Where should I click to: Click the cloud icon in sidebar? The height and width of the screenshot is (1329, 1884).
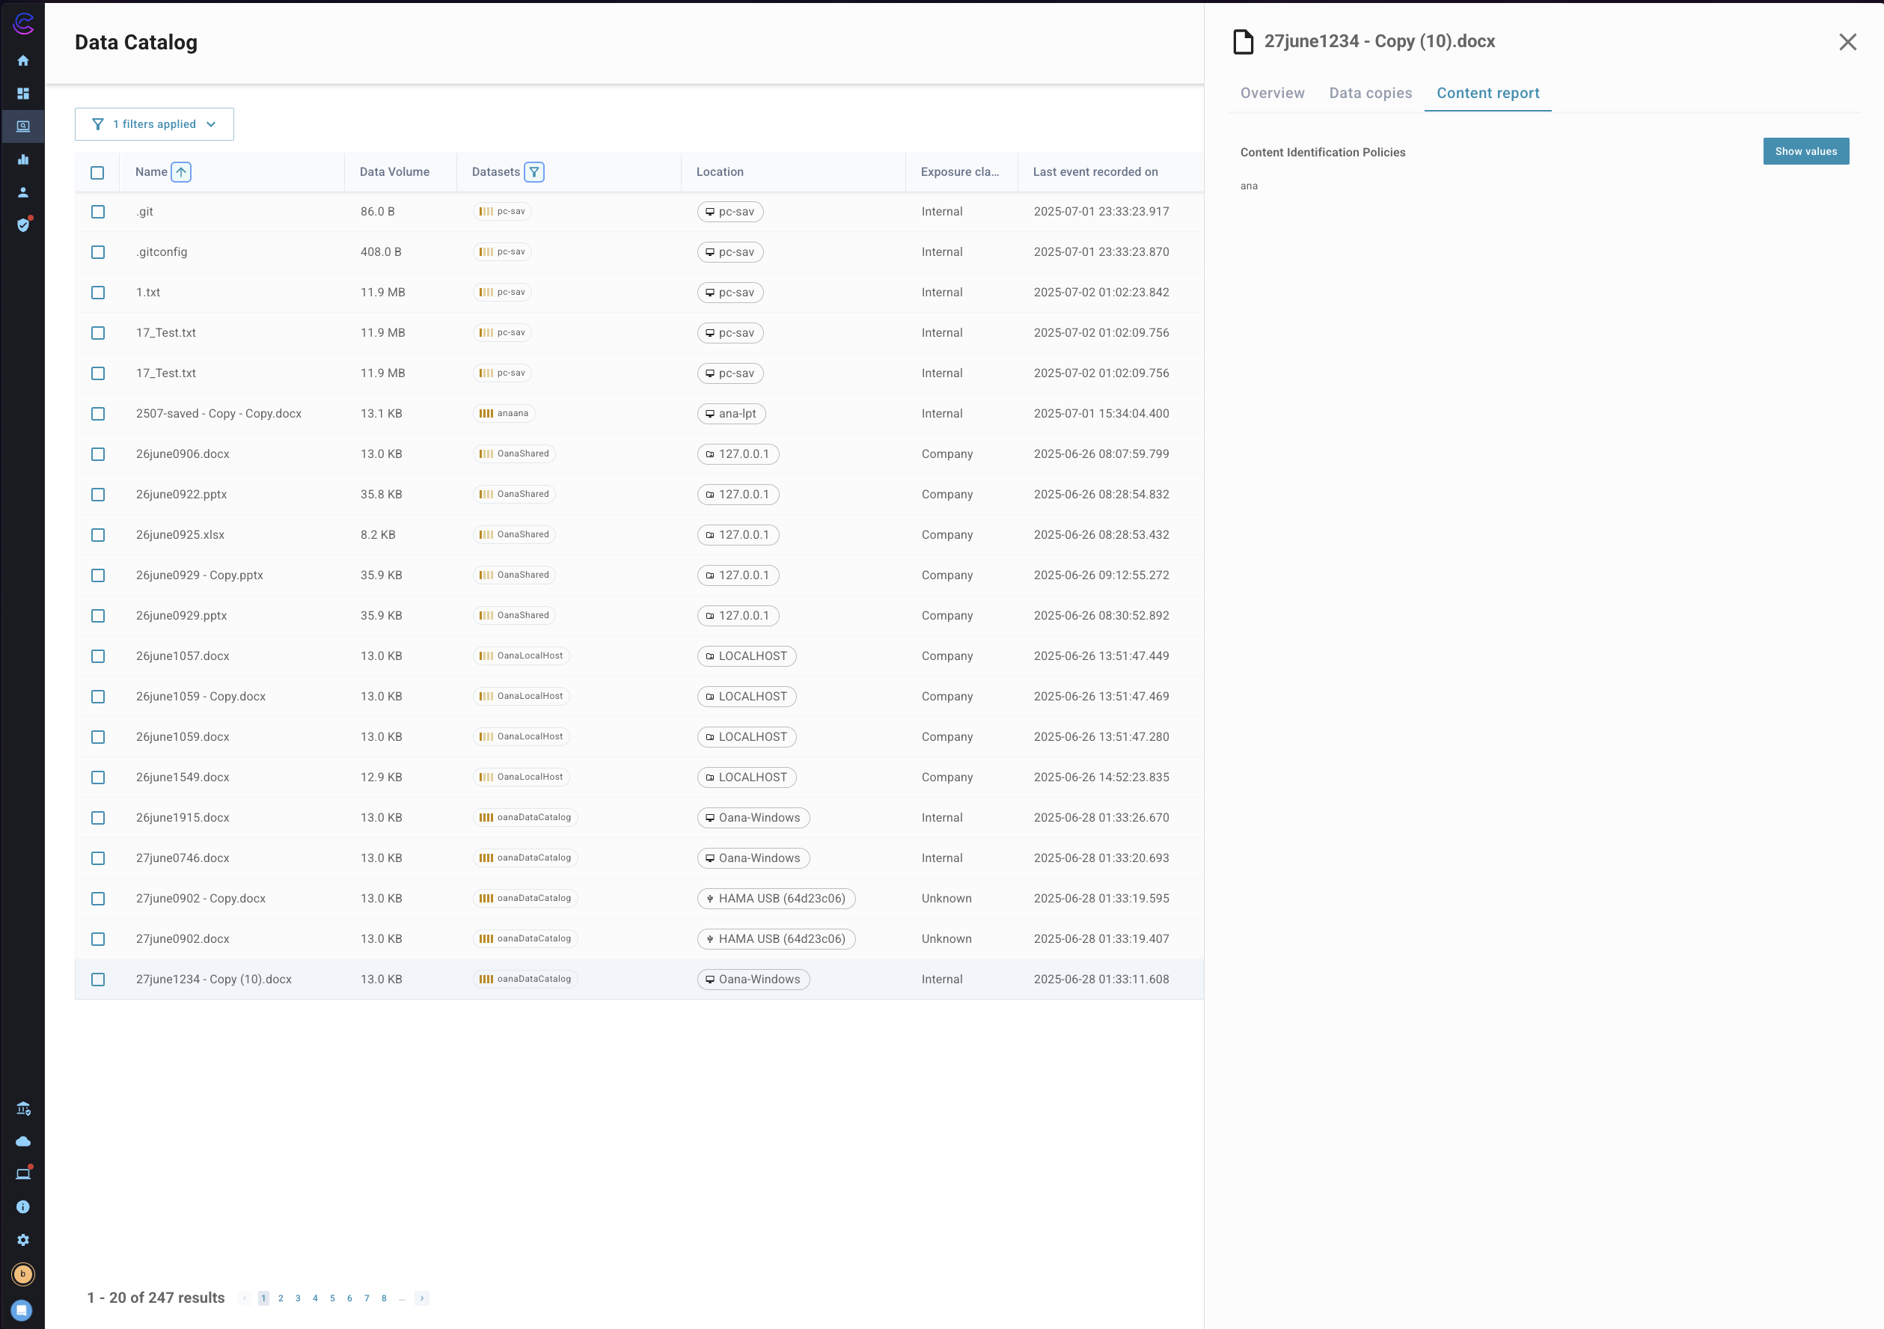point(23,1141)
